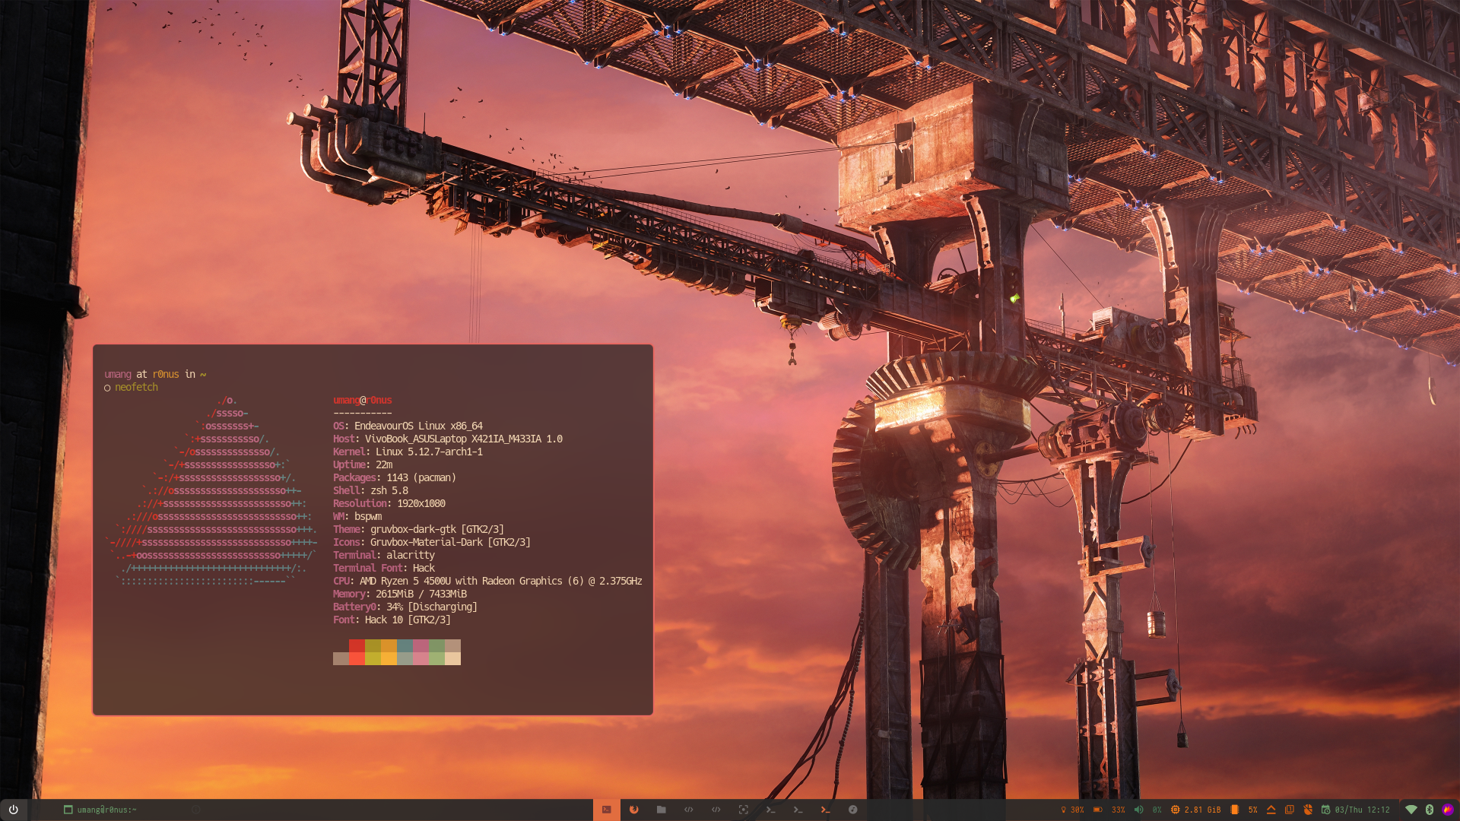
Task: Toggle Bluetooth from the tray icon
Action: [1429, 810]
